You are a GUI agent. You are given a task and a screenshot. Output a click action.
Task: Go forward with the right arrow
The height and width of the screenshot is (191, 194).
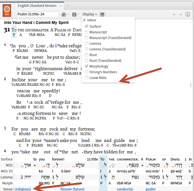[181, 15]
